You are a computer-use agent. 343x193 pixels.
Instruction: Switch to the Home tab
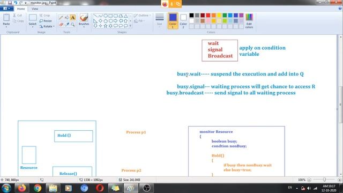click(21, 9)
